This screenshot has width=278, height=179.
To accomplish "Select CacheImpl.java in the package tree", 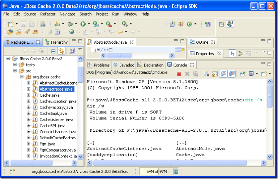I will point(53,113).
